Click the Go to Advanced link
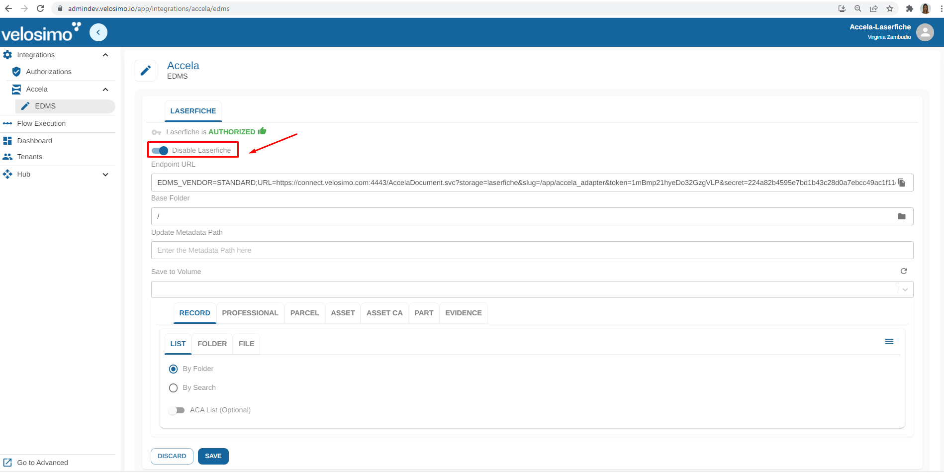The height and width of the screenshot is (473, 944). point(42,463)
